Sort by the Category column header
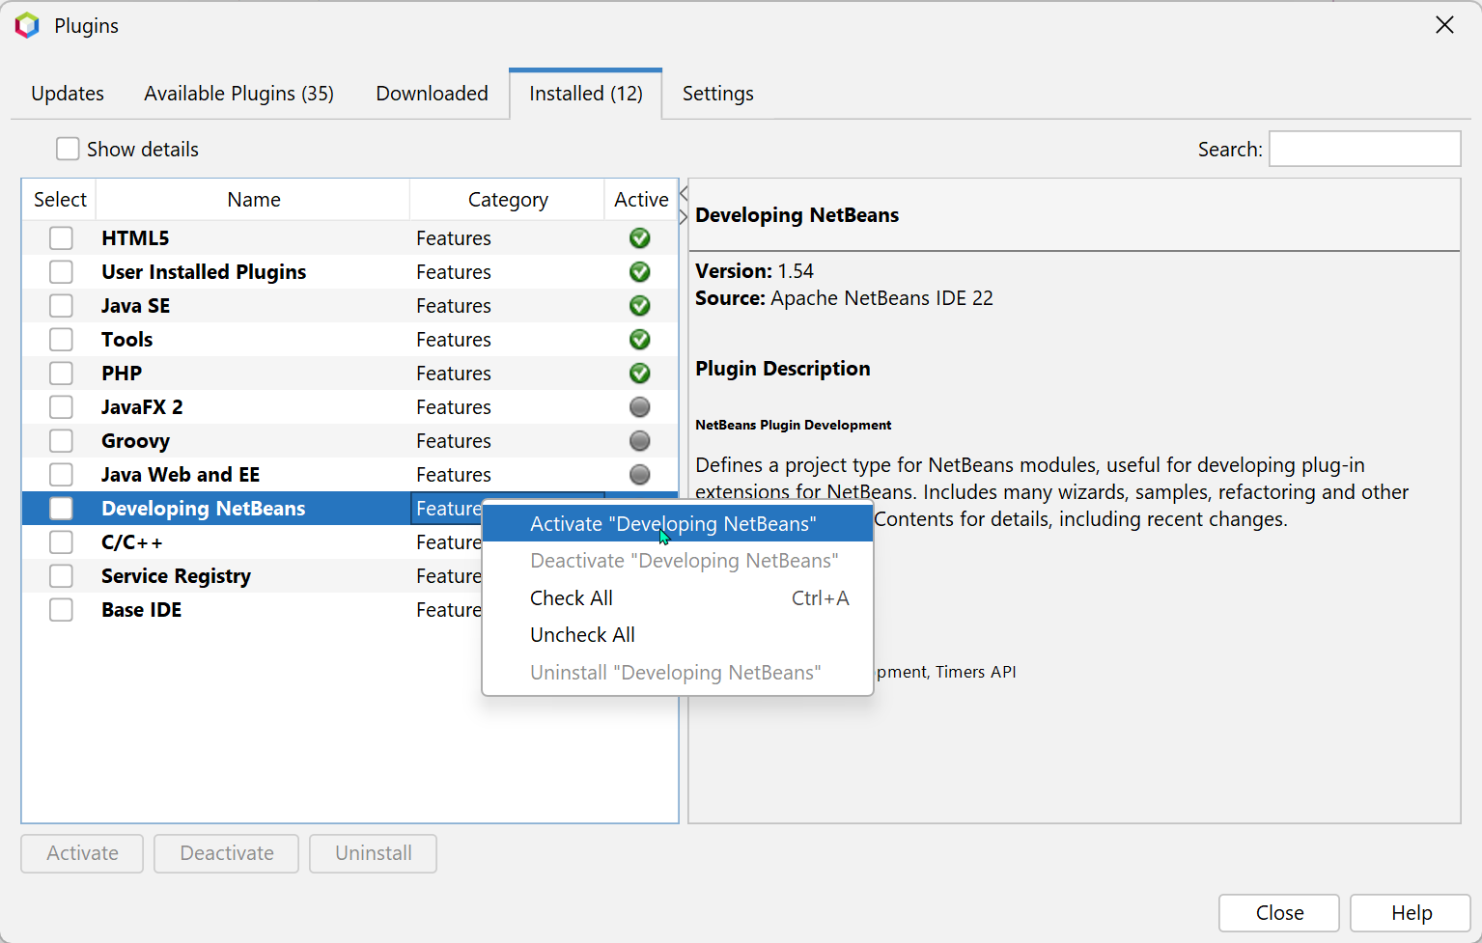This screenshot has height=943, width=1482. [x=508, y=200]
